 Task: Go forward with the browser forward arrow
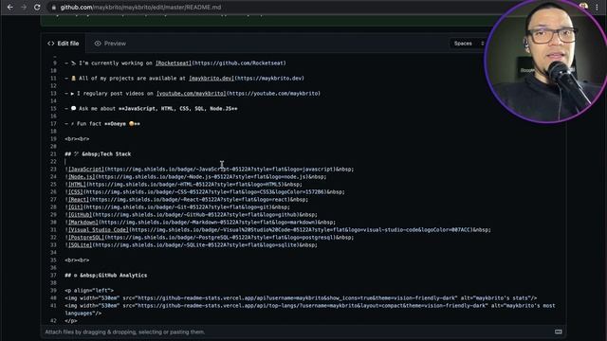24,7
